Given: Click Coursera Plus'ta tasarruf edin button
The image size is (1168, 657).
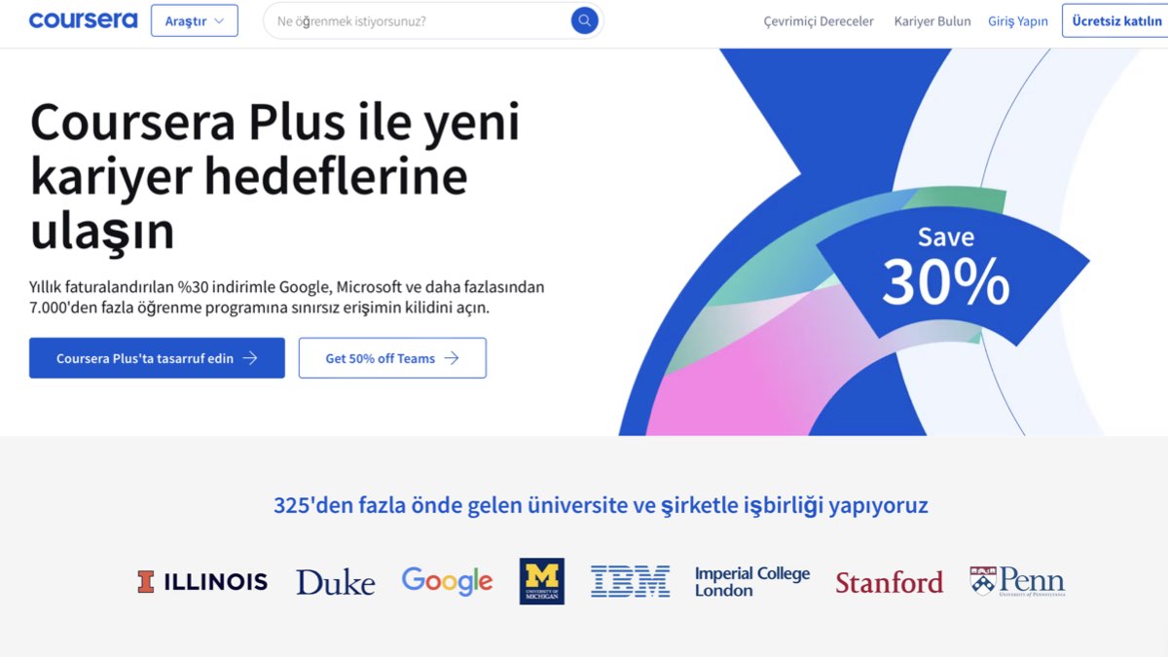Looking at the screenshot, I should point(157,358).
